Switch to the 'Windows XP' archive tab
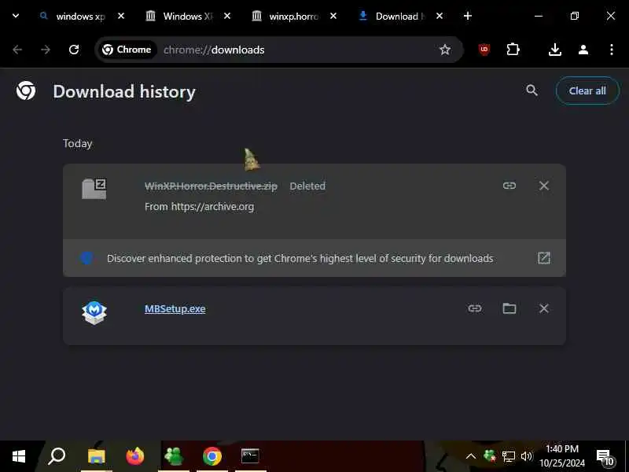This screenshot has width=629, height=472. click(182, 16)
